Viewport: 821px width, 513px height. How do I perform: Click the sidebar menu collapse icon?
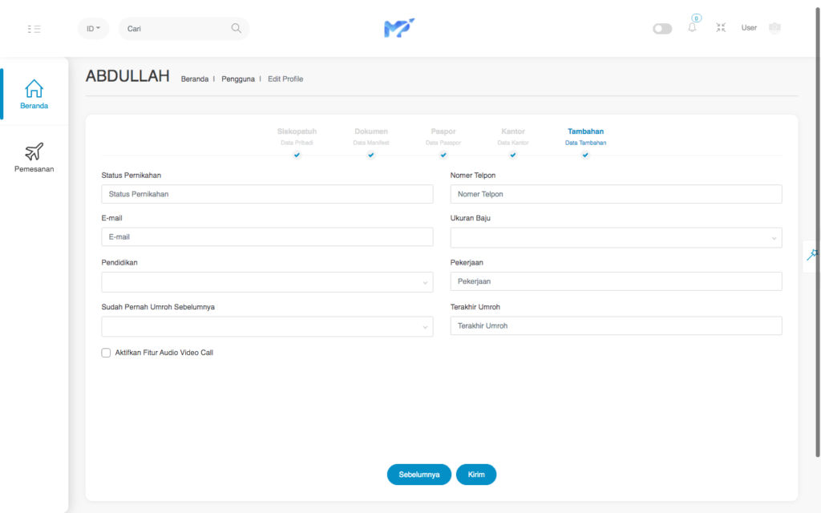(34, 29)
